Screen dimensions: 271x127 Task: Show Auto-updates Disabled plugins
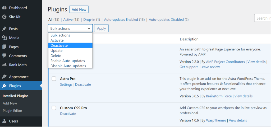(x=166, y=20)
